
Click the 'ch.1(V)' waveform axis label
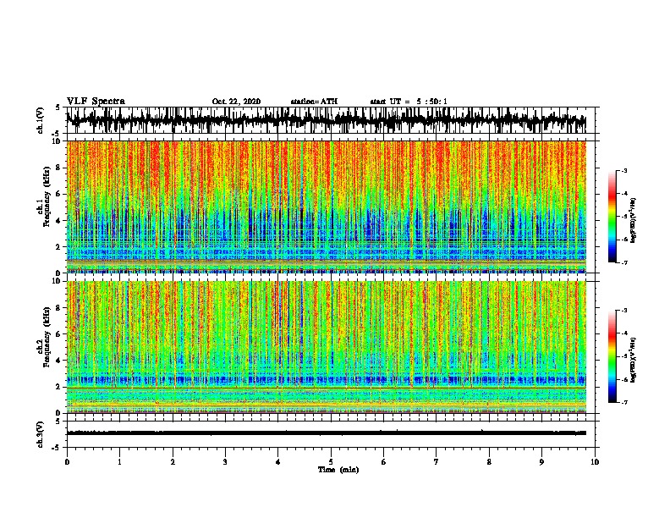pyautogui.click(x=41, y=120)
